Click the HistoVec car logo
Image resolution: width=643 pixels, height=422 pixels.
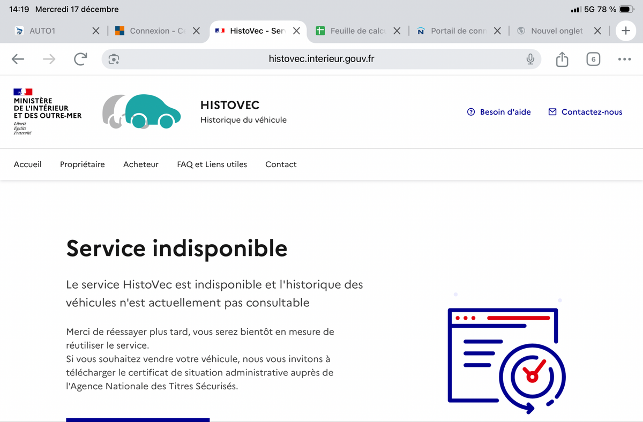[x=142, y=111]
